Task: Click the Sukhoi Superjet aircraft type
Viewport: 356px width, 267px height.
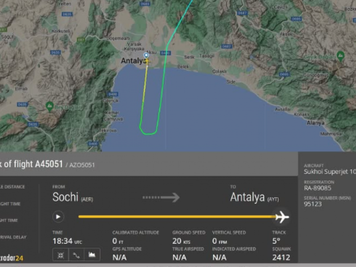Action: (330, 172)
